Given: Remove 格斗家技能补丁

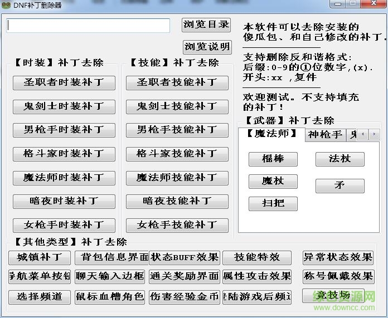Looking at the screenshot, I should [177, 154].
